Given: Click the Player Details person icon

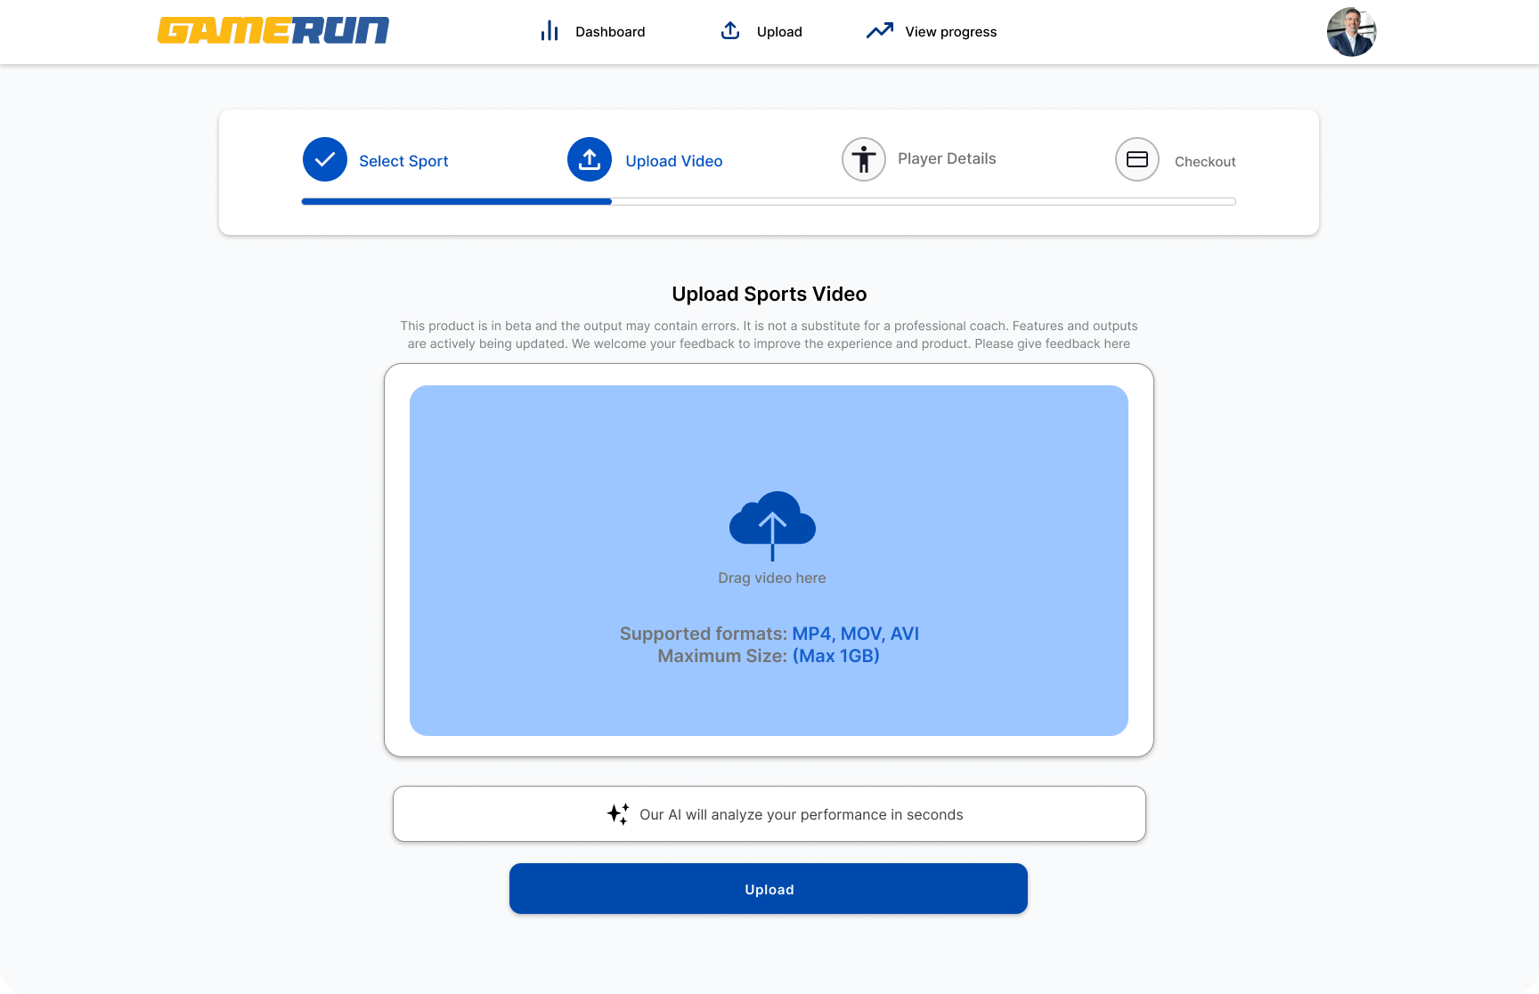Looking at the screenshot, I should [x=864, y=159].
